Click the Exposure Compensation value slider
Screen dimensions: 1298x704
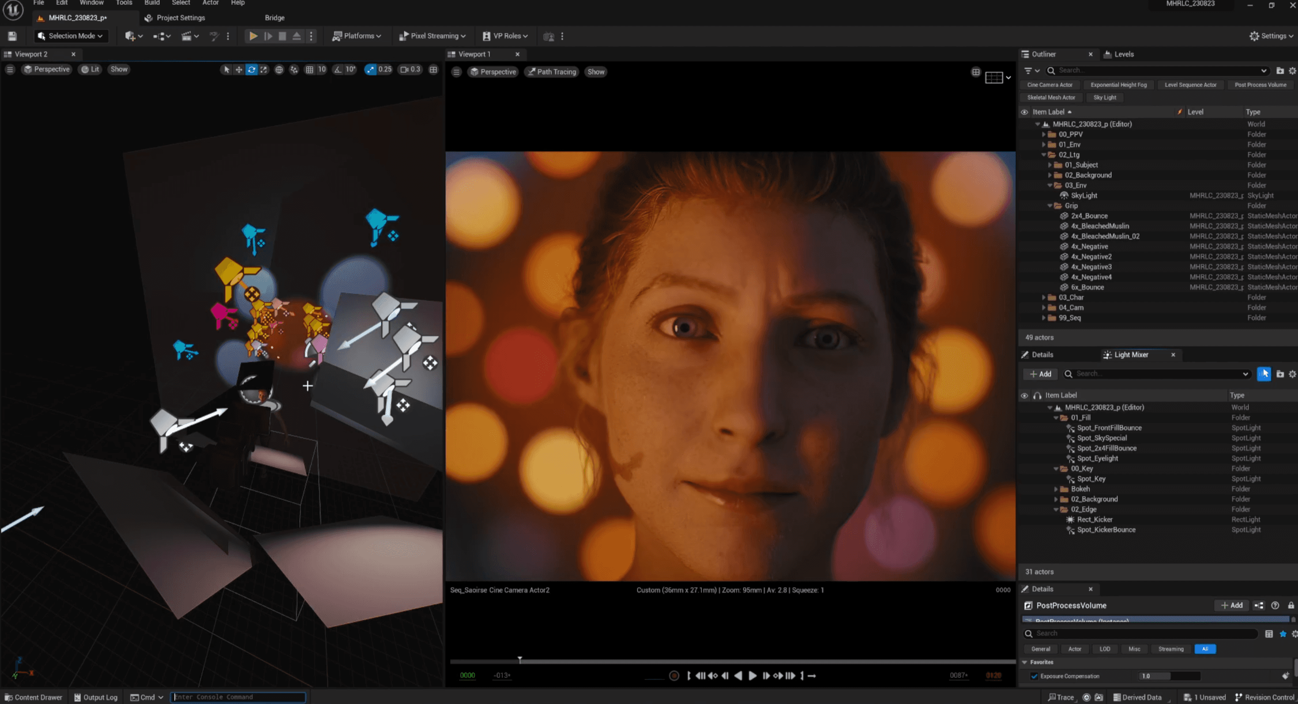click(1169, 676)
